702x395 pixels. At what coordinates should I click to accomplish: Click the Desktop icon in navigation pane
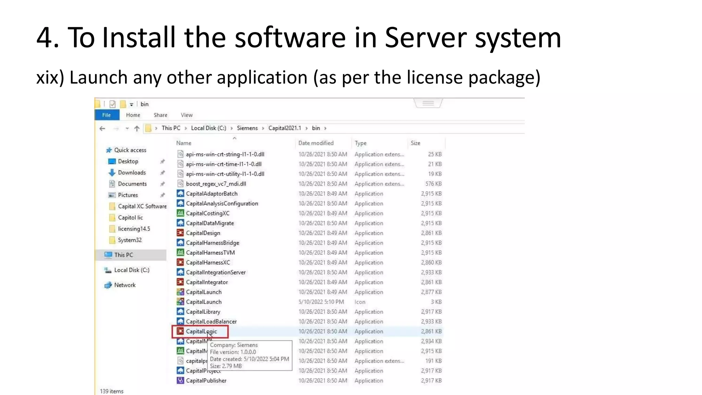[112, 161]
